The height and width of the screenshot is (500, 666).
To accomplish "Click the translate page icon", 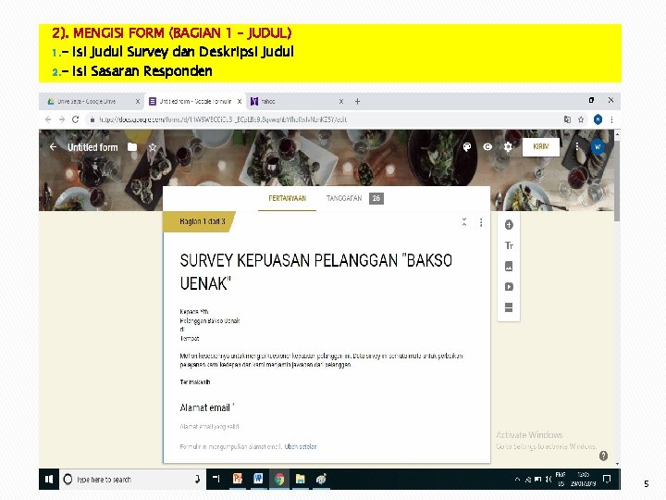I will click(567, 119).
